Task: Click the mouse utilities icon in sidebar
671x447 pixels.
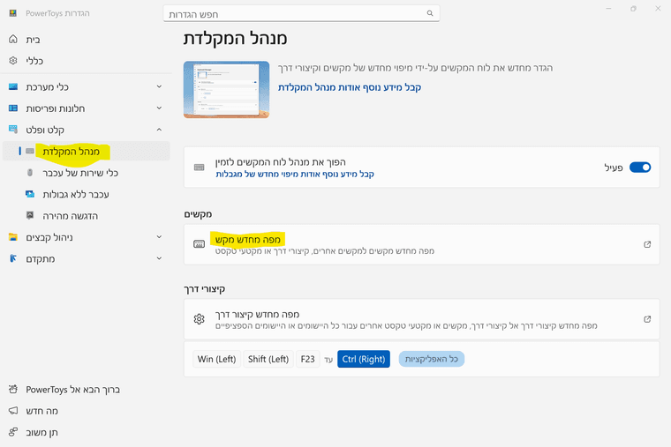Action: point(30,172)
